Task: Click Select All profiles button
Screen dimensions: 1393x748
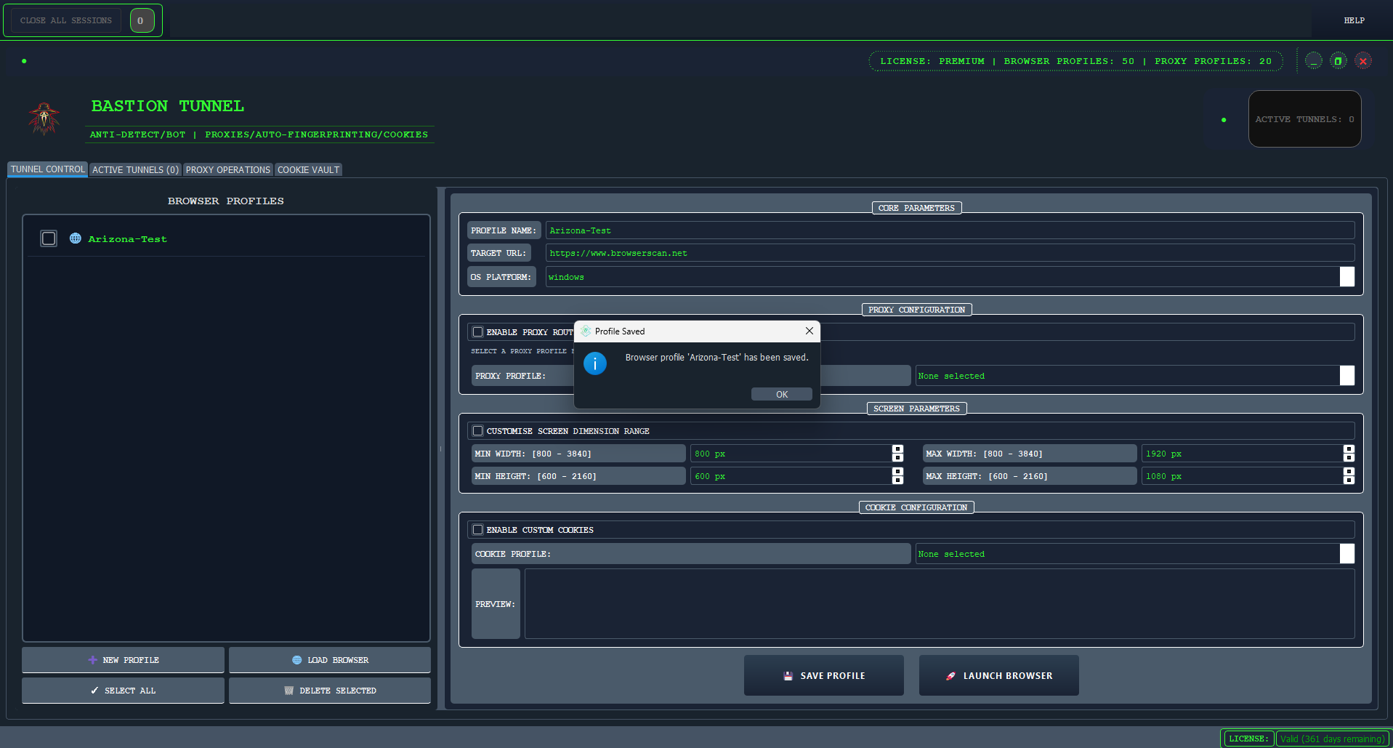Action: point(123,691)
